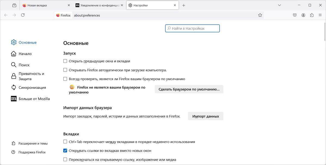Close the Новая вкладка tab
This screenshot has height=165, width=326.
coord(69,5)
